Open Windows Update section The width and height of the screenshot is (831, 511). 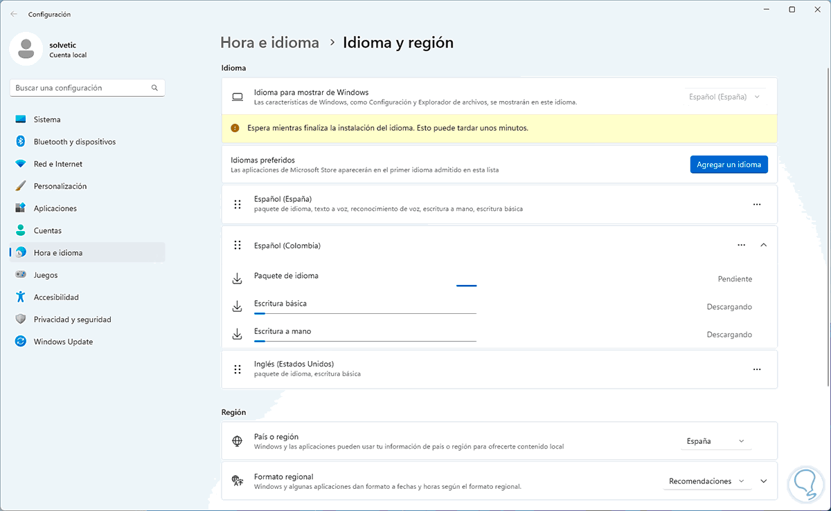(x=63, y=342)
